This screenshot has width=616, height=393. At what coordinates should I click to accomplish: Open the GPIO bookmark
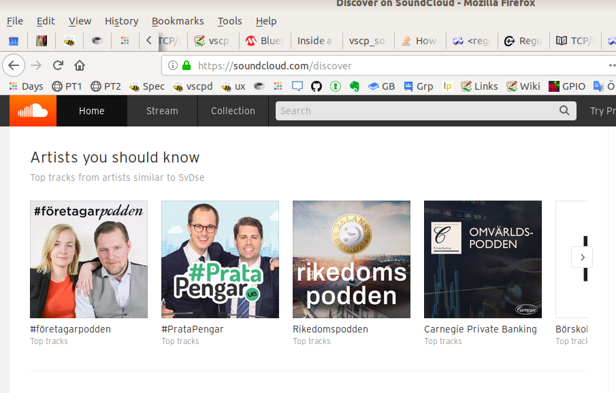567,86
